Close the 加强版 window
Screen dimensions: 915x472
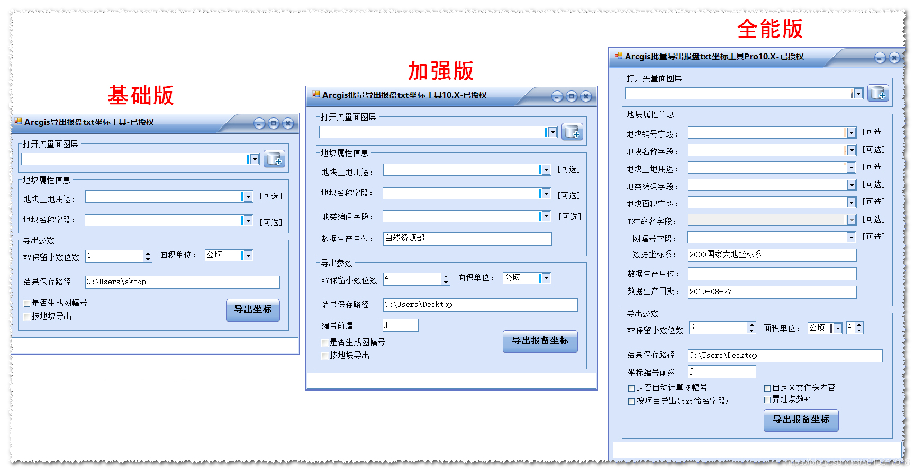(x=586, y=96)
